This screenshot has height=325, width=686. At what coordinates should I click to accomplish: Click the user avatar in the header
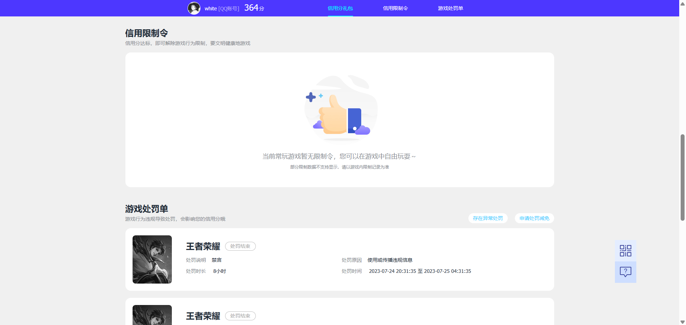[194, 8]
